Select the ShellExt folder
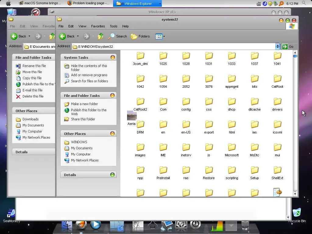This screenshot has height=234, width=312. point(277,173)
